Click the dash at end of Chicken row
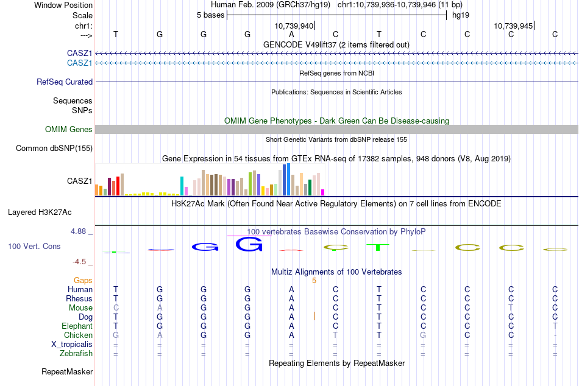This screenshot has height=386, width=579. [x=555, y=335]
